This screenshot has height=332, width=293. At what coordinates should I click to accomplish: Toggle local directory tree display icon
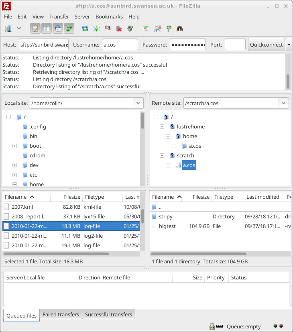point(47,29)
